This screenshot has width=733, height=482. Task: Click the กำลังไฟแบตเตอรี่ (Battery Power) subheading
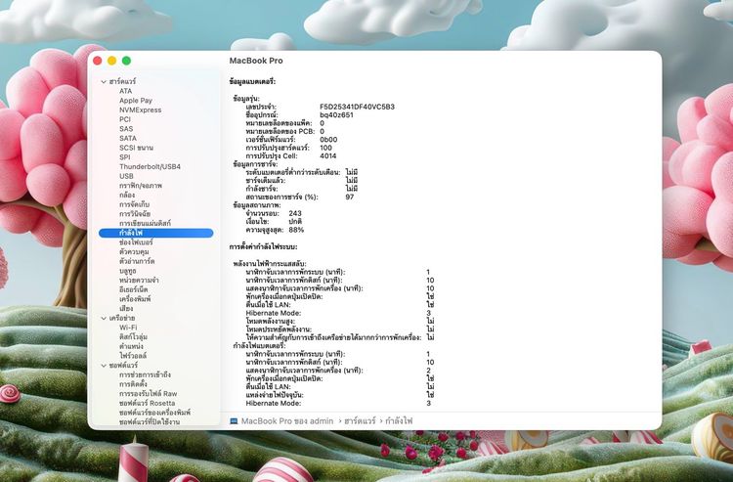259,346
